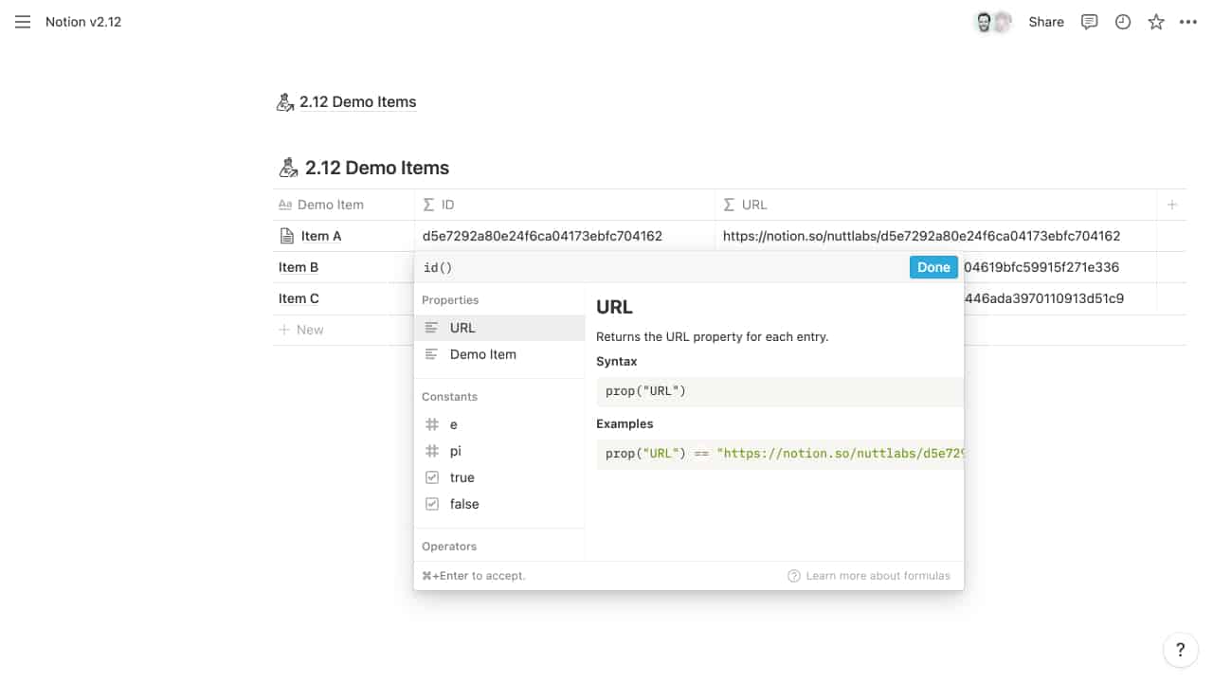Click the icon next to 2.12 Demo Items heading
The image size is (1213, 682).
click(x=288, y=169)
